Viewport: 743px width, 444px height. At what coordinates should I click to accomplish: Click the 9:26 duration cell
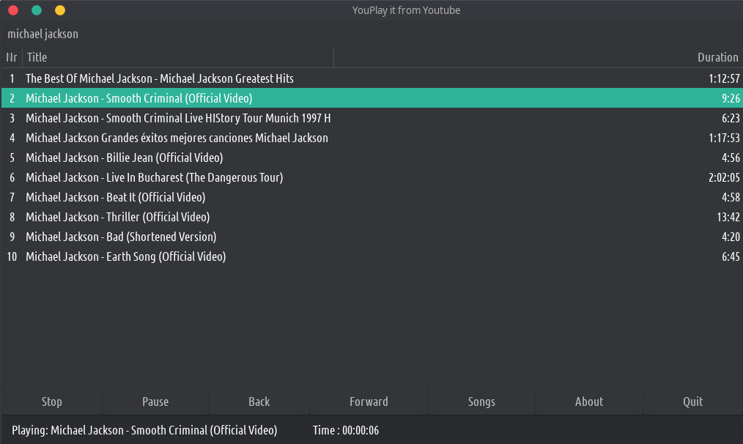click(x=731, y=99)
